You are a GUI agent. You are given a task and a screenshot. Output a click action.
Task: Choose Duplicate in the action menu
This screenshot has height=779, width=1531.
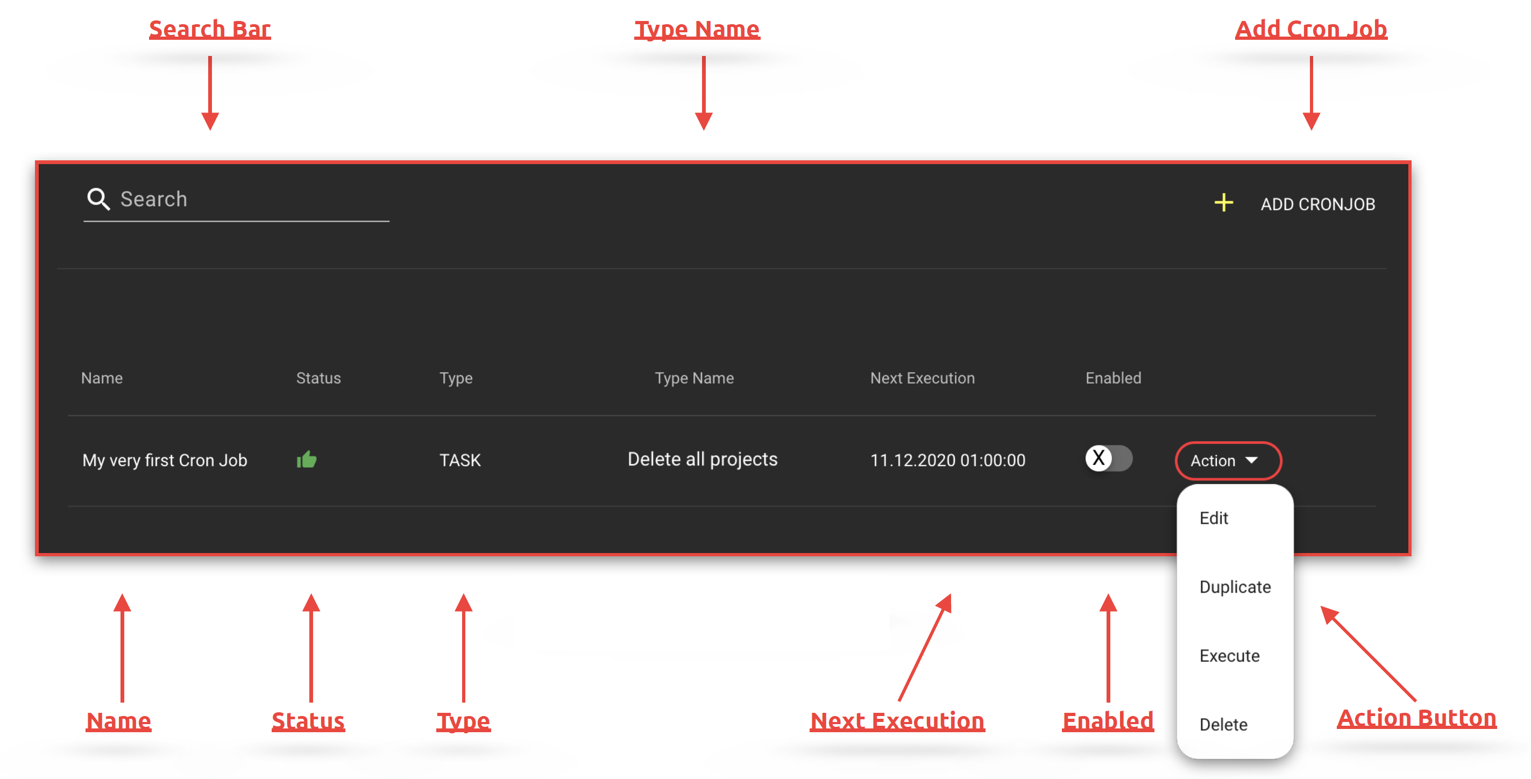coord(1235,587)
